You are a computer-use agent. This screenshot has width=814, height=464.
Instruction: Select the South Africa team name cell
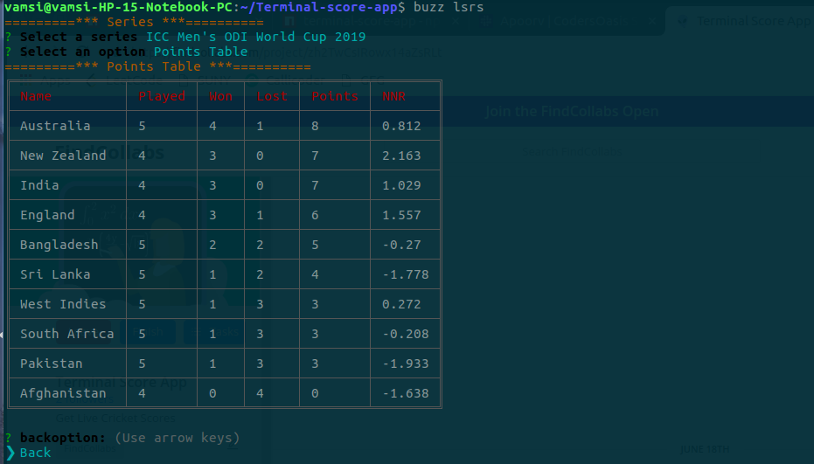coord(67,334)
